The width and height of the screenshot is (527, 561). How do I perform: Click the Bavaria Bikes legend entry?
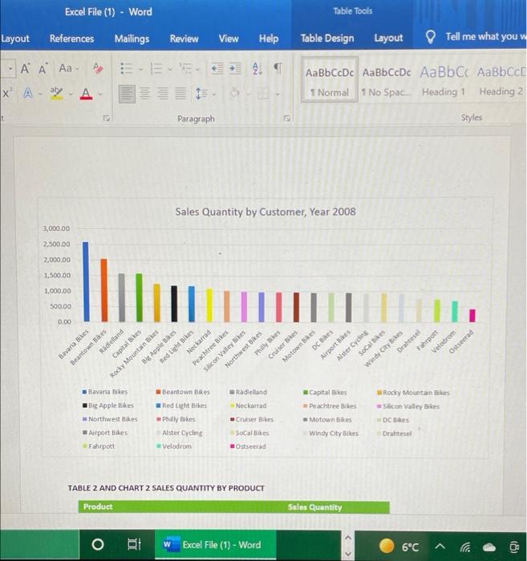pyautogui.click(x=105, y=392)
